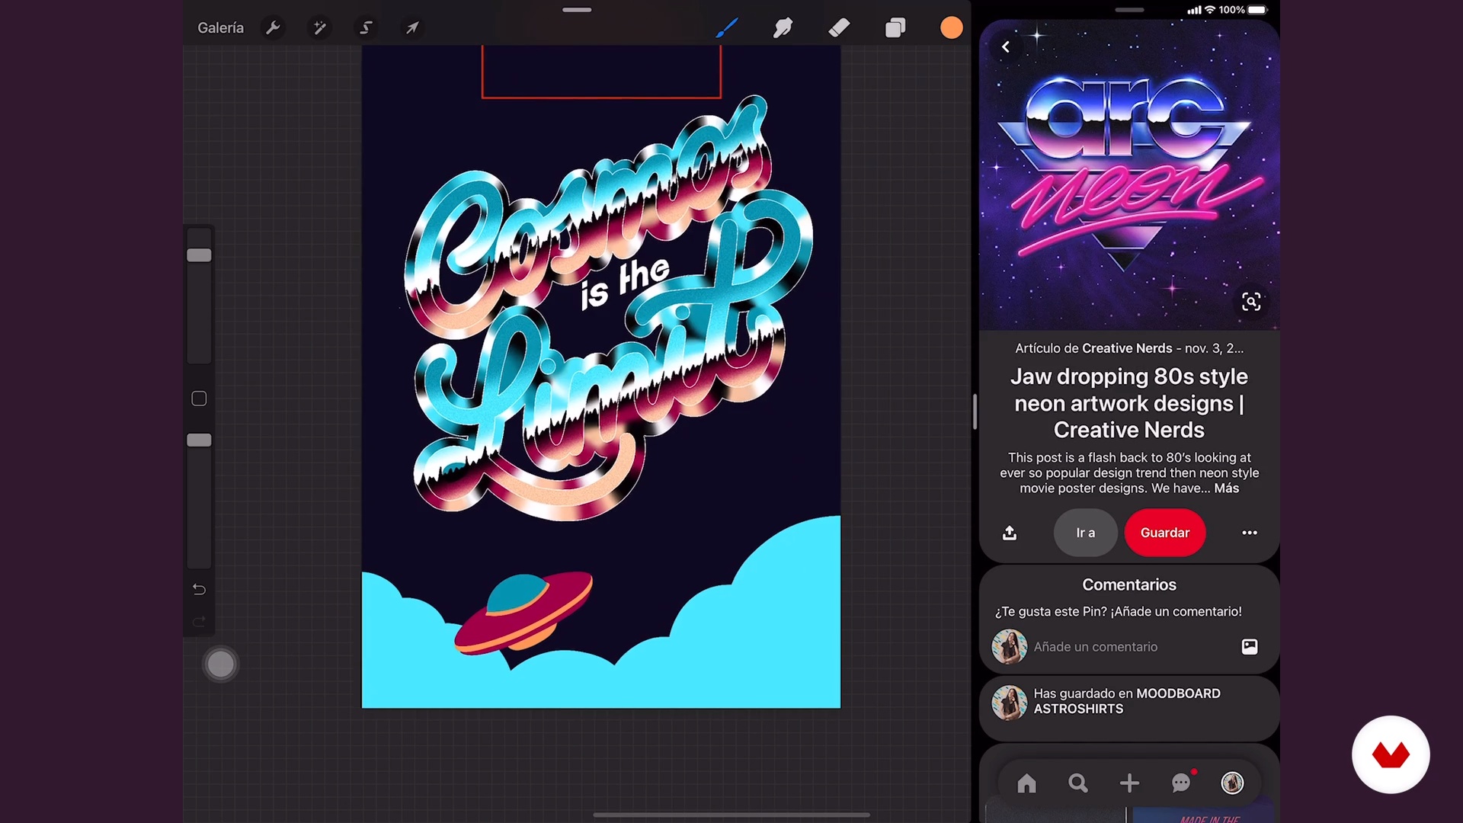This screenshot has height=823, width=1463.
Task: Open visual search on the pin image
Action: coord(1251,302)
